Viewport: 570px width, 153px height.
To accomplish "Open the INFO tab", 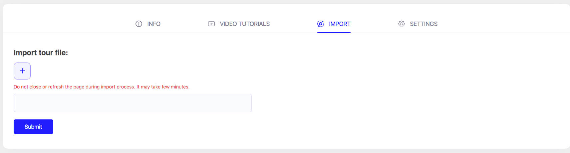I will click(148, 24).
